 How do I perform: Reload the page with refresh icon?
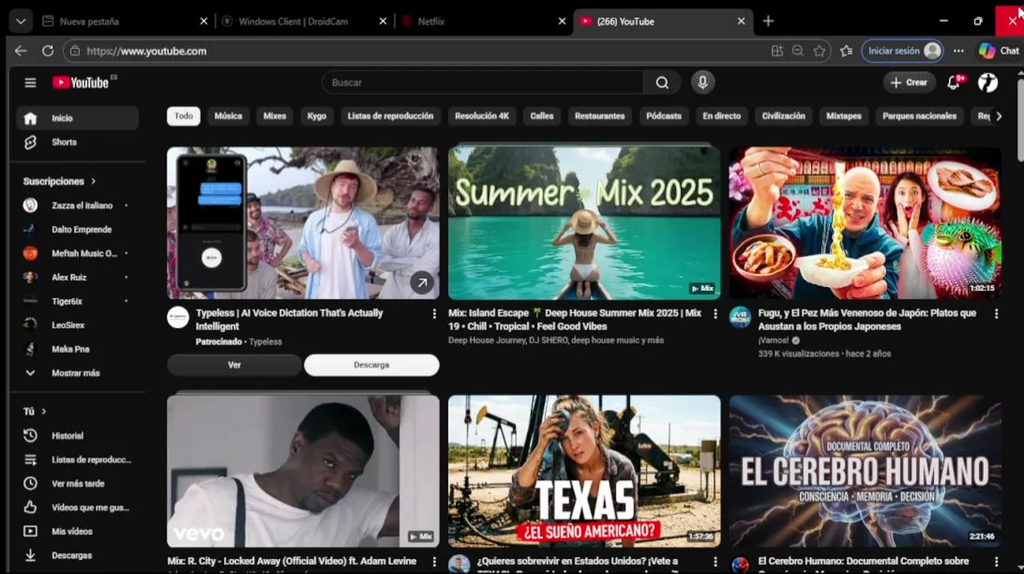coord(48,50)
